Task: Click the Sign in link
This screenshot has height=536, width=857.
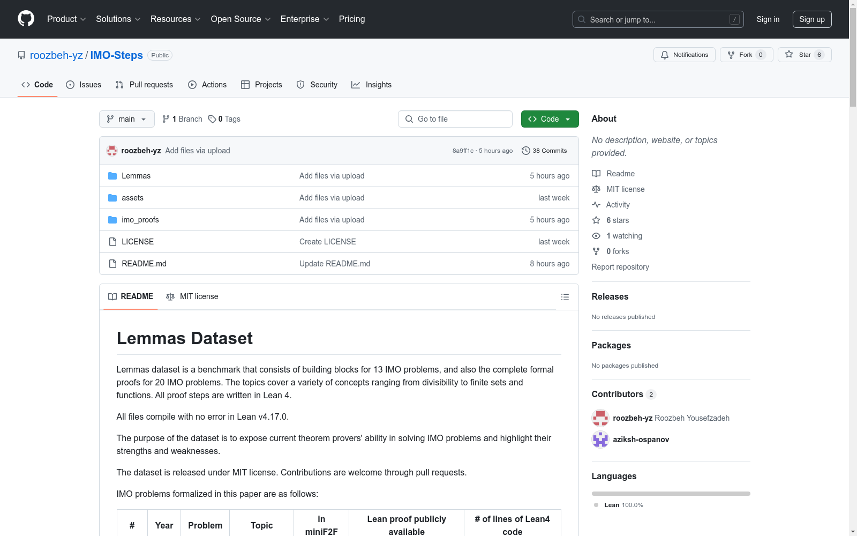Action: click(768, 19)
